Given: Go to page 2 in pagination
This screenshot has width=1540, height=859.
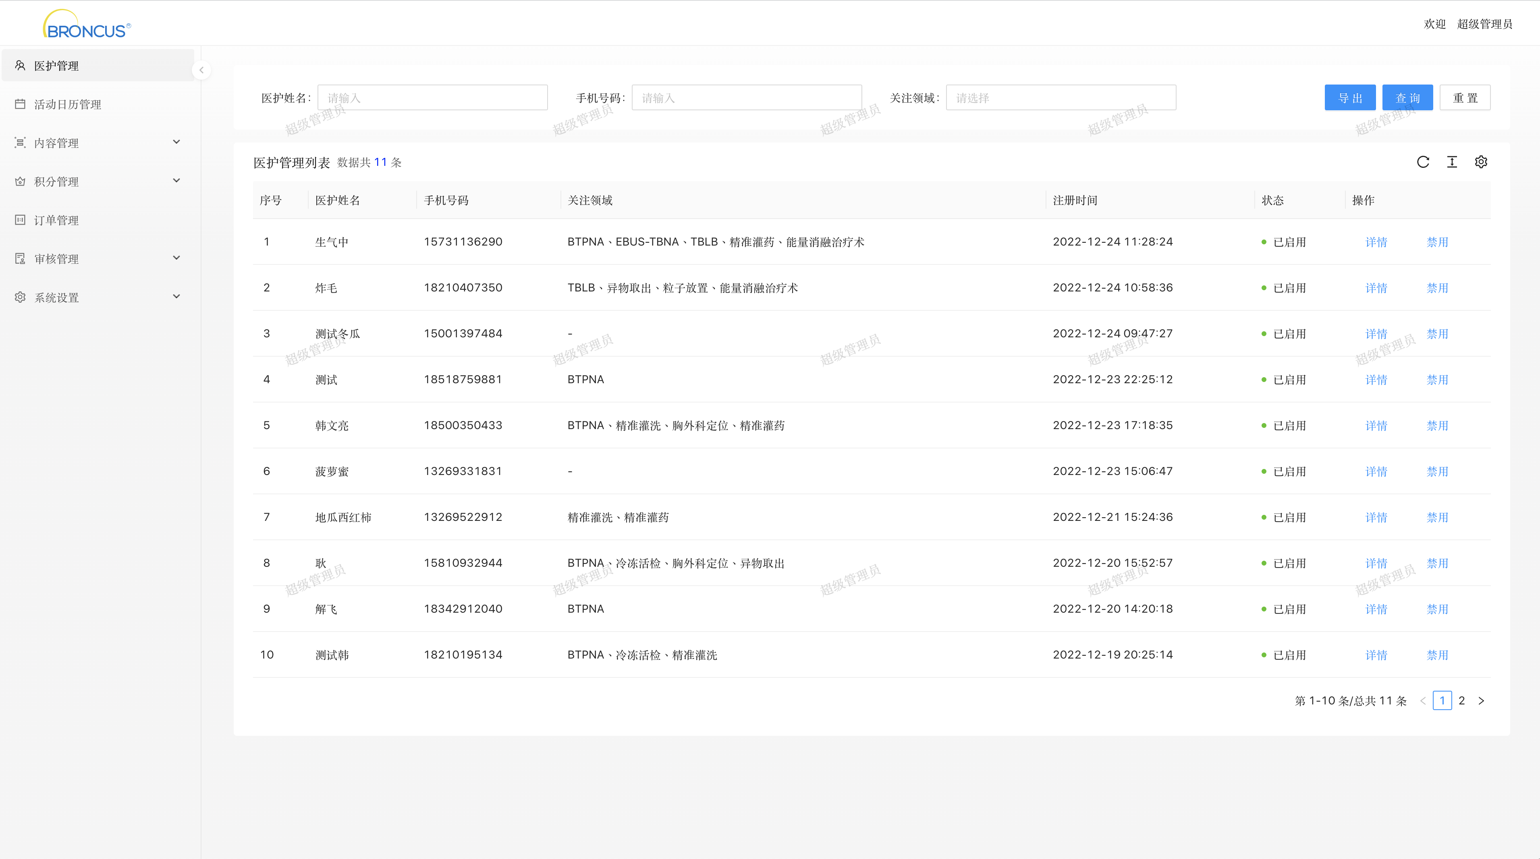Looking at the screenshot, I should pyautogui.click(x=1462, y=701).
